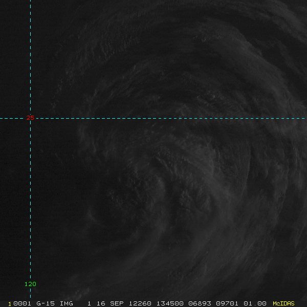
Task: Click the frame number 0001
Action: (22, 303)
